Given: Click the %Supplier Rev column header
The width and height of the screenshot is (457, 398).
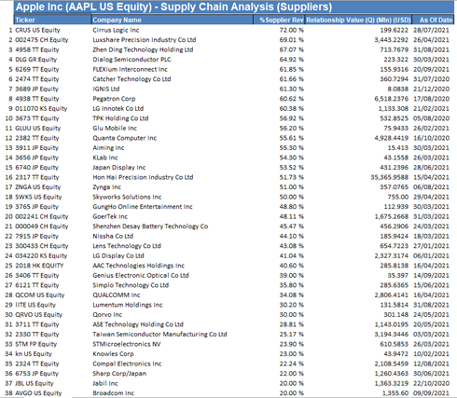Looking at the screenshot, I should pyautogui.click(x=279, y=20).
